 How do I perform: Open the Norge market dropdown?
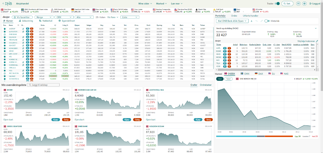click(44, 17)
